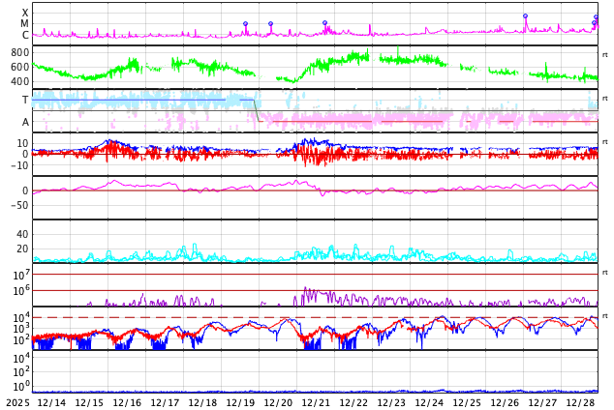Click the A label on sector panel
This screenshot has width=614, height=410.
25,122
